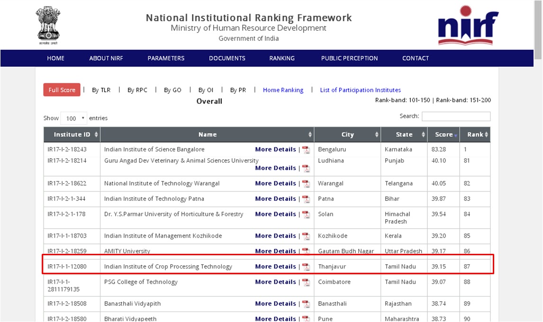Screen dimensions: 543x322
Task: Sort table by State column arrows
Action: (x=423, y=134)
